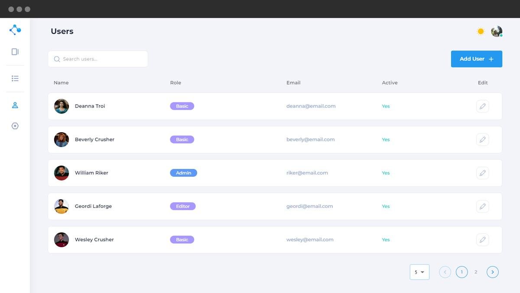Image resolution: width=520 pixels, height=293 pixels.
Task: Focus the Search users field
Action: click(98, 59)
